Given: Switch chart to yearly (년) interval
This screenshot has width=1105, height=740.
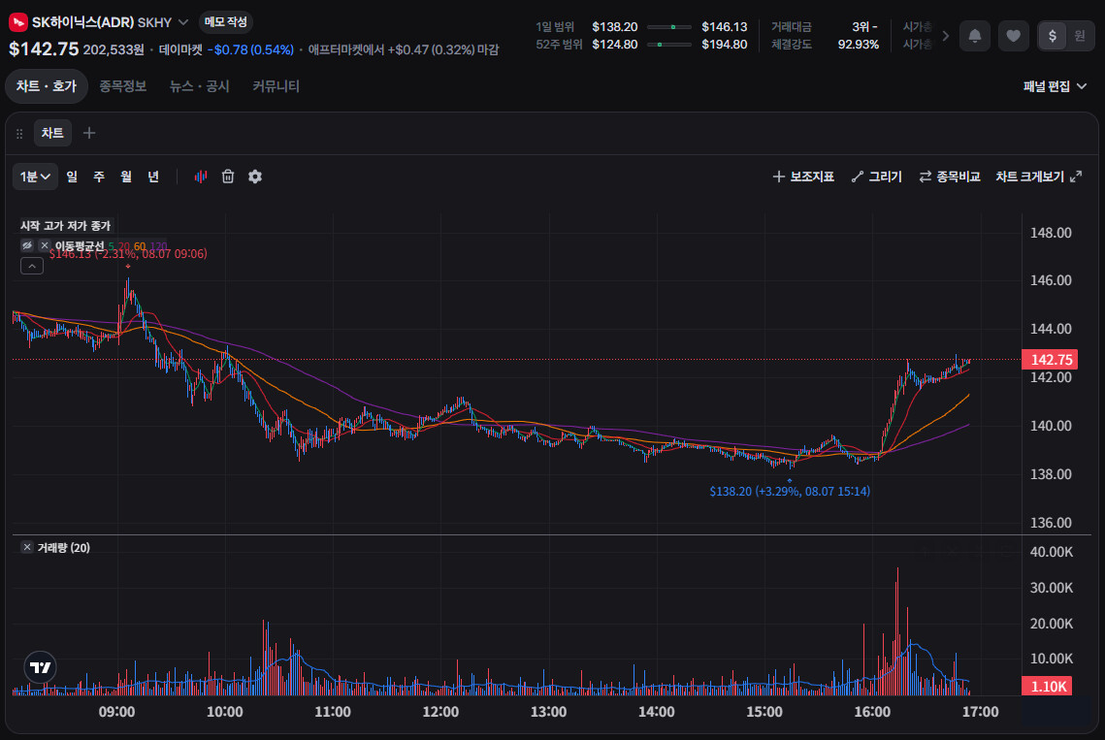Looking at the screenshot, I should (x=153, y=177).
